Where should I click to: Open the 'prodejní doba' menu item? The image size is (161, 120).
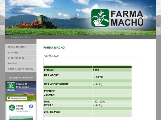[x=21, y=58]
